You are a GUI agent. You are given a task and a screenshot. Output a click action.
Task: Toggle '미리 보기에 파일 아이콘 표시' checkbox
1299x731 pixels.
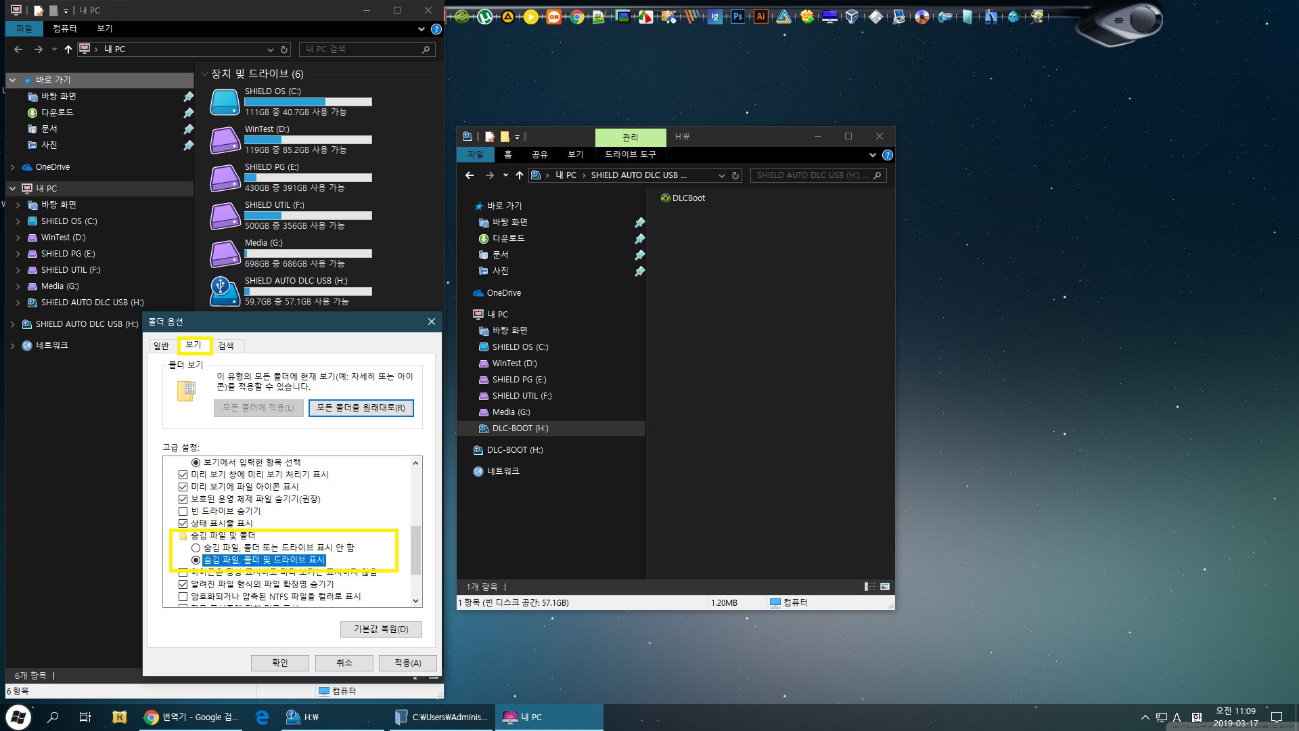coord(183,487)
